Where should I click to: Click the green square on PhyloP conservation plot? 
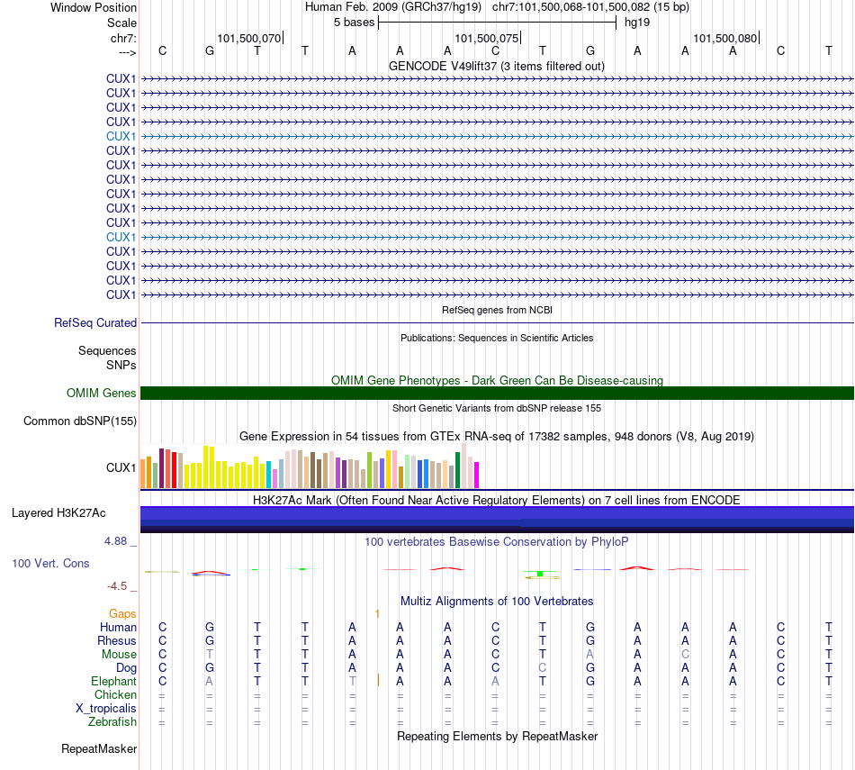pos(540,574)
